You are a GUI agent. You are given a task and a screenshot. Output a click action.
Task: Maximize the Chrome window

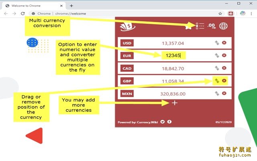(239, 3)
